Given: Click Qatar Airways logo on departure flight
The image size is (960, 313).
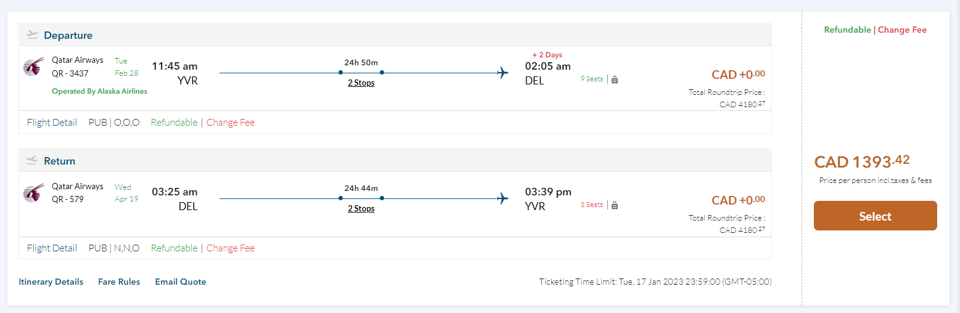Looking at the screenshot, I should pos(33,67).
